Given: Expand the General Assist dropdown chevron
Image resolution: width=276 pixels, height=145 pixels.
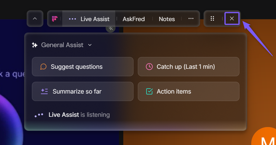Looking at the screenshot, I should pyautogui.click(x=90, y=45).
